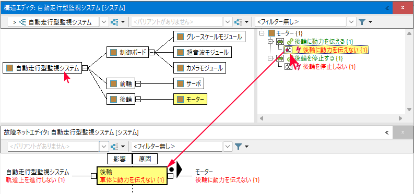Click the filter funnel icon in structure editor
This screenshot has width=414, height=194.
[362, 22]
